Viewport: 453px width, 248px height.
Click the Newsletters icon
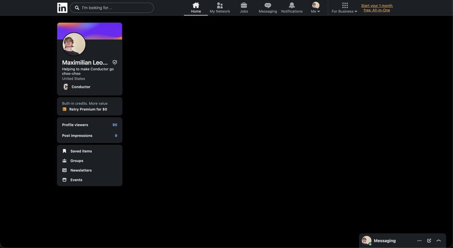click(x=65, y=170)
